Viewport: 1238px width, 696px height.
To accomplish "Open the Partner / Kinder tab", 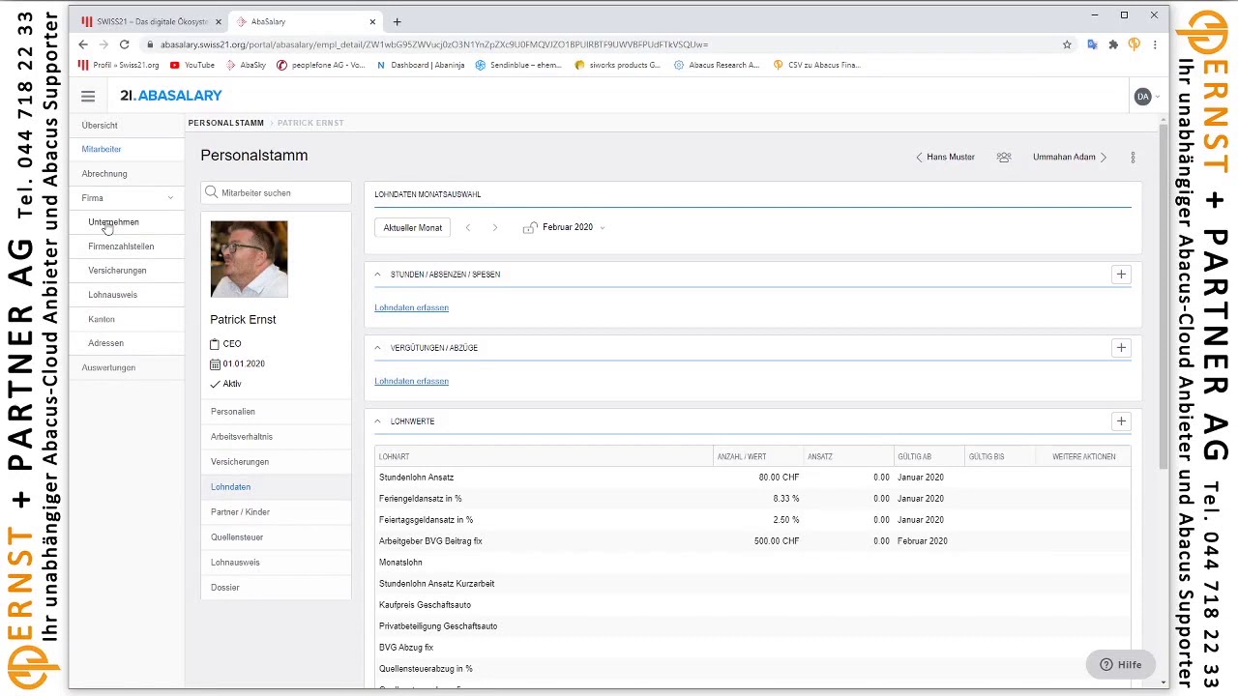I will tap(276, 512).
